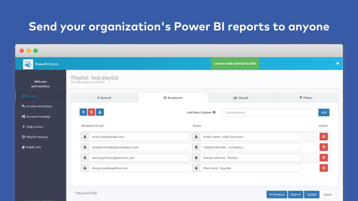Click user icon beside andre.jones@sales.com email
This screenshot has height=201, width=358.
[x=85, y=137]
